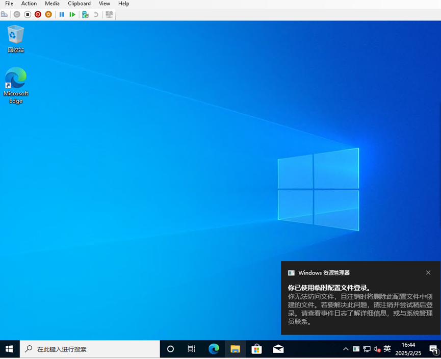Click the Enhanced Session toolbar icon
The height and width of the screenshot is (359, 441).
[x=109, y=14]
